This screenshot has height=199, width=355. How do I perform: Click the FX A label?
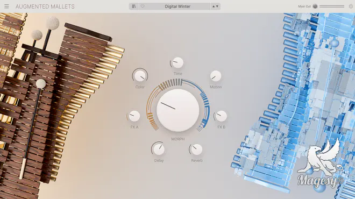[x=134, y=127]
